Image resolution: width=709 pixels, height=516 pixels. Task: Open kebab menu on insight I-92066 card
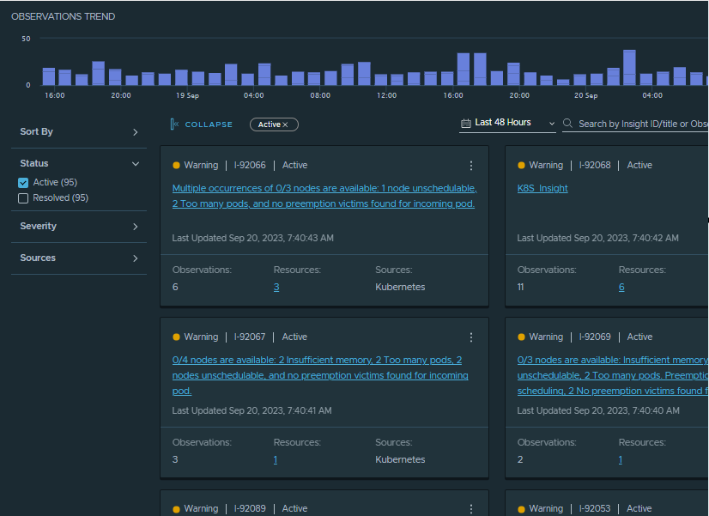(471, 166)
